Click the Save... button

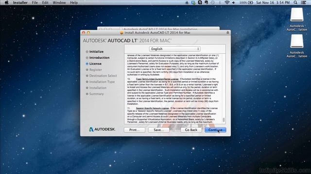click(159, 130)
